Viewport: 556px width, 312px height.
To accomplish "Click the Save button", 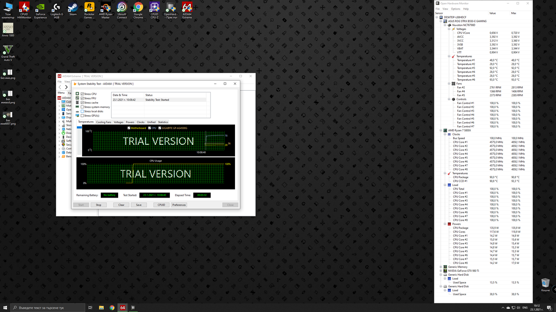I will [139, 205].
